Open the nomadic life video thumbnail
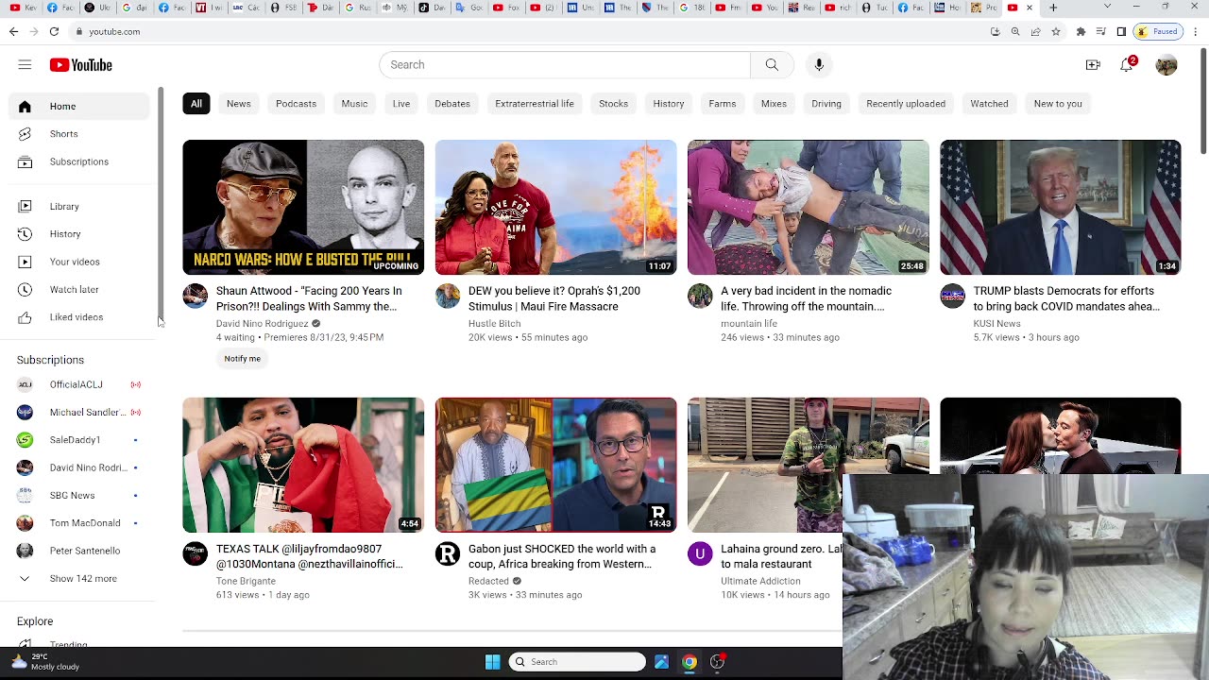The width and height of the screenshot is (1209, 680). coord(808,208)
